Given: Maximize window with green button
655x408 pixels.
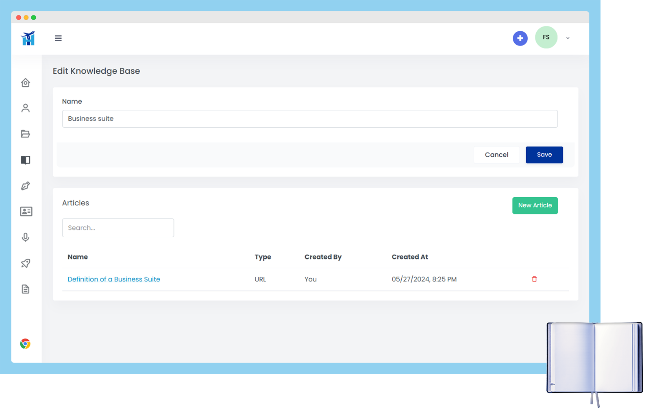Looking at the screenshot, I should click(34, 17).
